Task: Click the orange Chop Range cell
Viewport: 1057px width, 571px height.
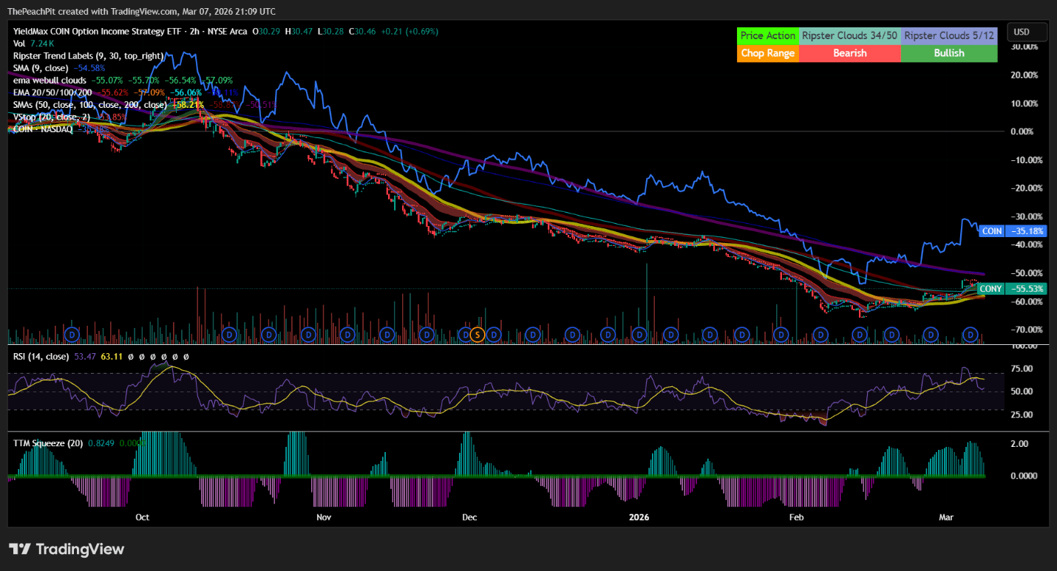Action: [768, 53]
